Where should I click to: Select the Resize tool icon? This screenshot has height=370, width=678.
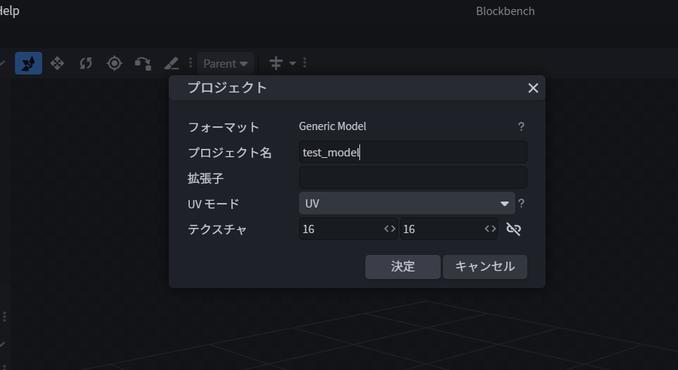[57, 63]
